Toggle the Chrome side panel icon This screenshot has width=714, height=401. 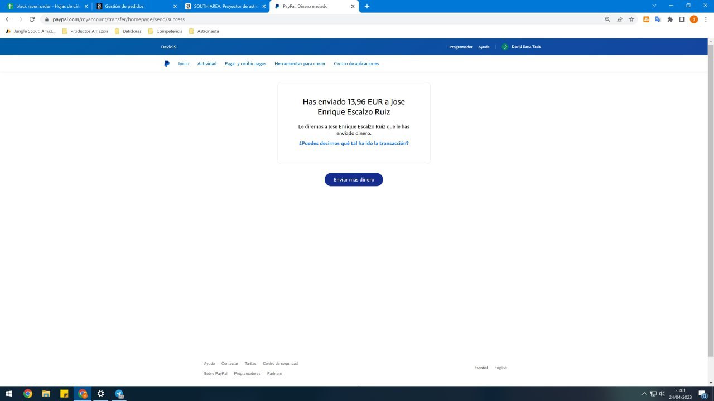tap(682, 19)
